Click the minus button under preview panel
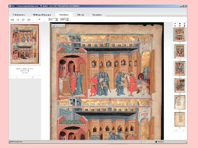Image resolution: width=198 pixels, height=148 pixels. 16,77
